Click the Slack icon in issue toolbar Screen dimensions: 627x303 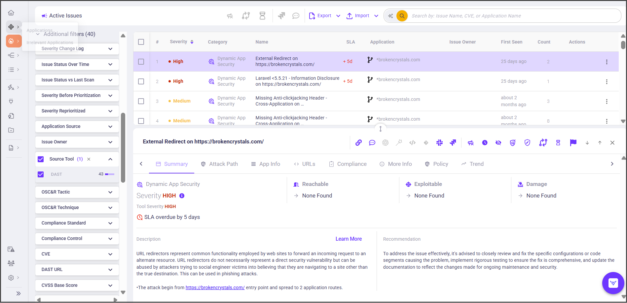[x=439, y=143]
